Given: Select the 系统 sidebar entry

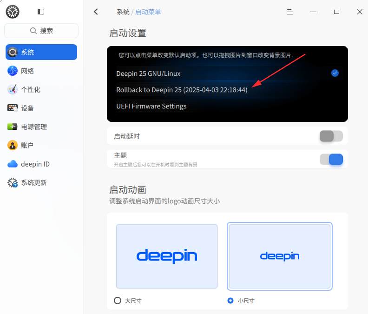Looking at the screenshot, I should [x=41, y=52].
